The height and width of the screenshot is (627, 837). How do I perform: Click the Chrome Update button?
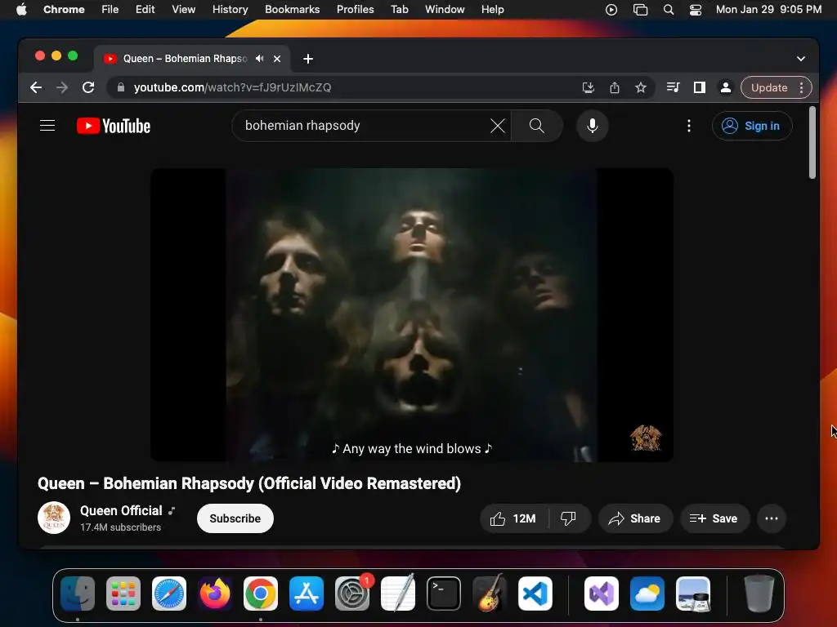(x=768, y=87)
